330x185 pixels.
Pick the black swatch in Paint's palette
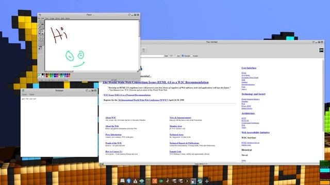42,74
